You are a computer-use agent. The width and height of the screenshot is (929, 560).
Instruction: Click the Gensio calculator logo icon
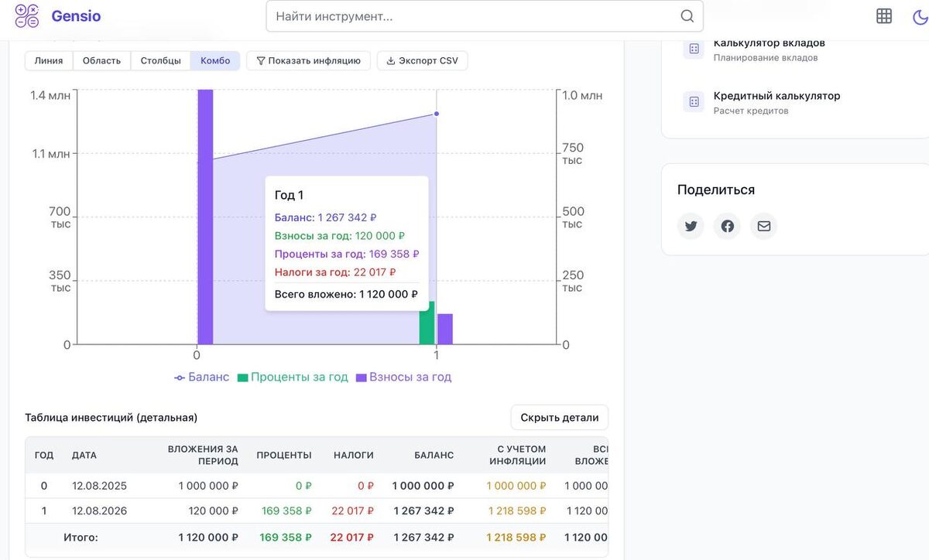(27, 16)
